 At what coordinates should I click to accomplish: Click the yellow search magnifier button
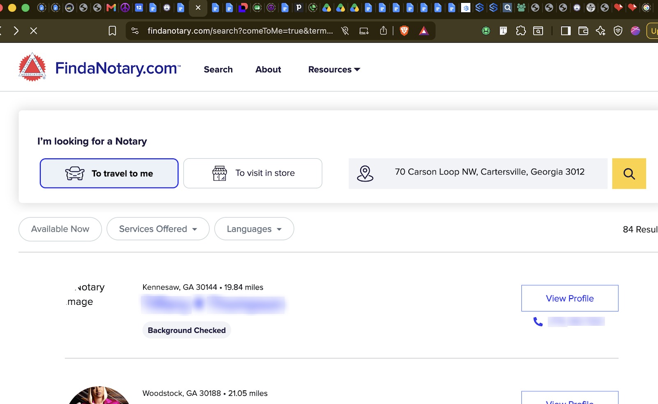click(629, 174)
